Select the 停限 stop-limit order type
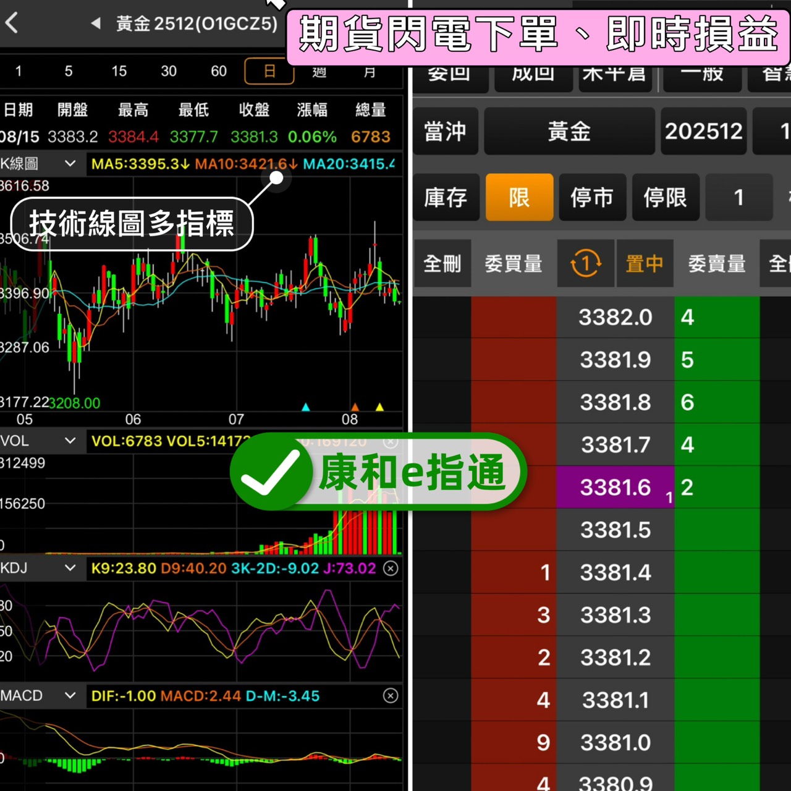 [666, 198]
